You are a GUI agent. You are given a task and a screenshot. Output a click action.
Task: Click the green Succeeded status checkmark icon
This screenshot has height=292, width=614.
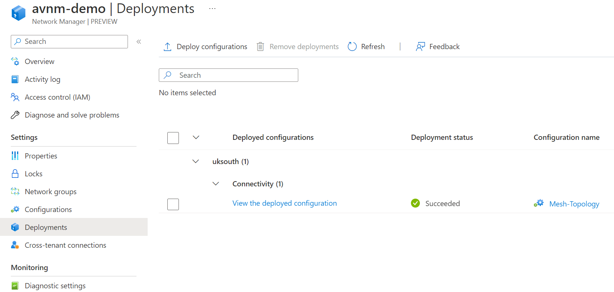coord(415,203)
